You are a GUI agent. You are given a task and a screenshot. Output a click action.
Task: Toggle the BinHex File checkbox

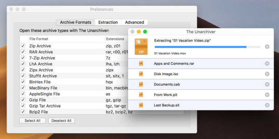(23, 82)
